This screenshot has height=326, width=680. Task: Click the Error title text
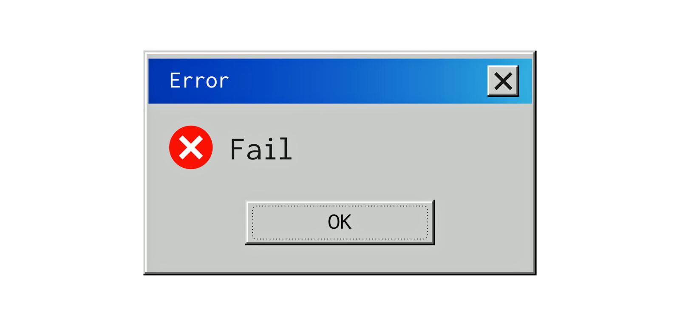click(x=199, y=81)
